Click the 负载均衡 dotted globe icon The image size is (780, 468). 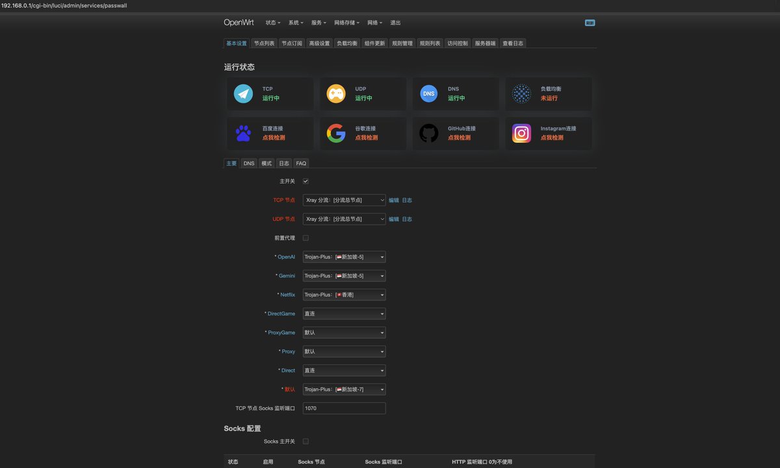click(x=521, y=93)
